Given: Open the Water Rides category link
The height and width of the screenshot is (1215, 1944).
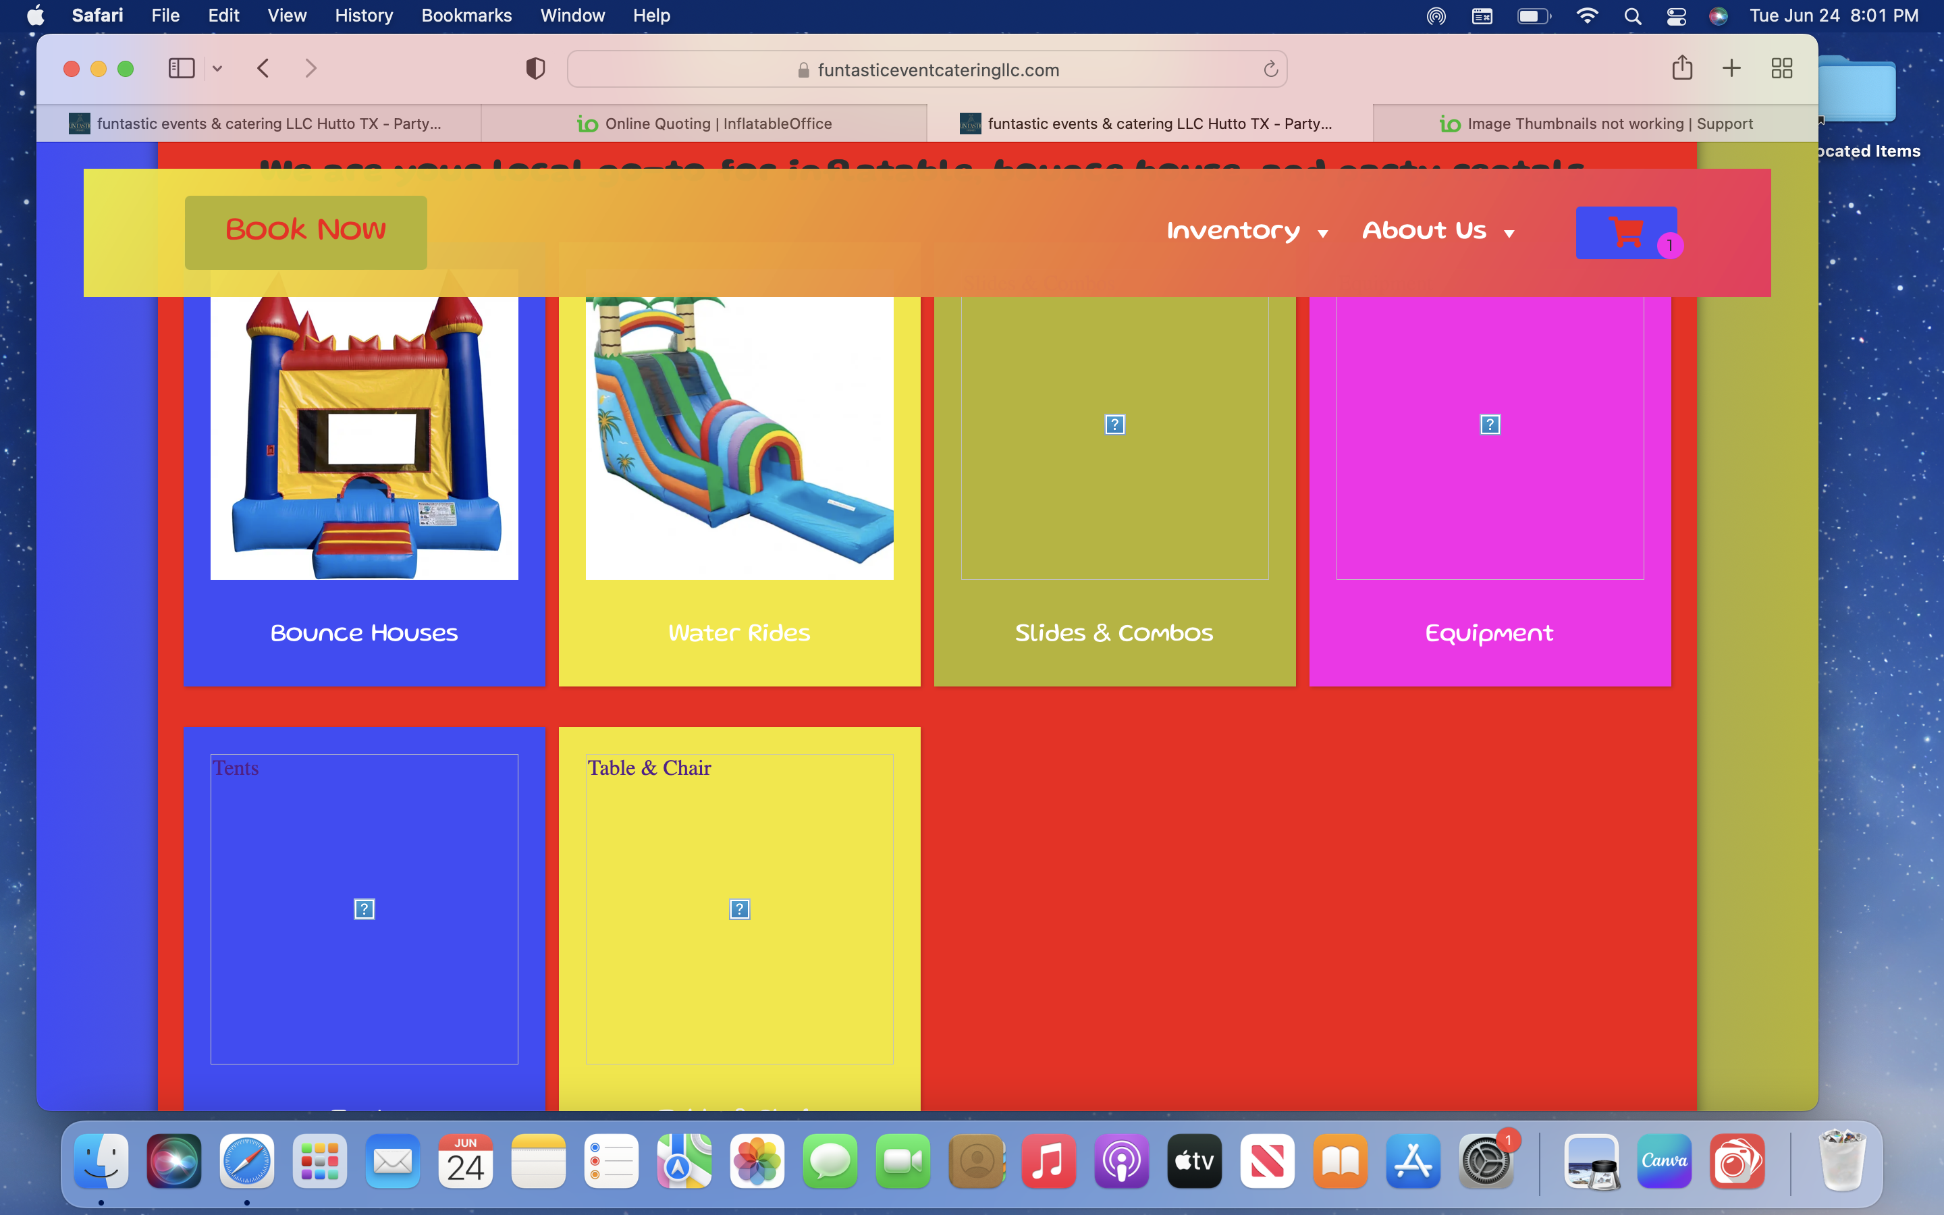Looking at the screenshot, I should click(x=738, y=633).
